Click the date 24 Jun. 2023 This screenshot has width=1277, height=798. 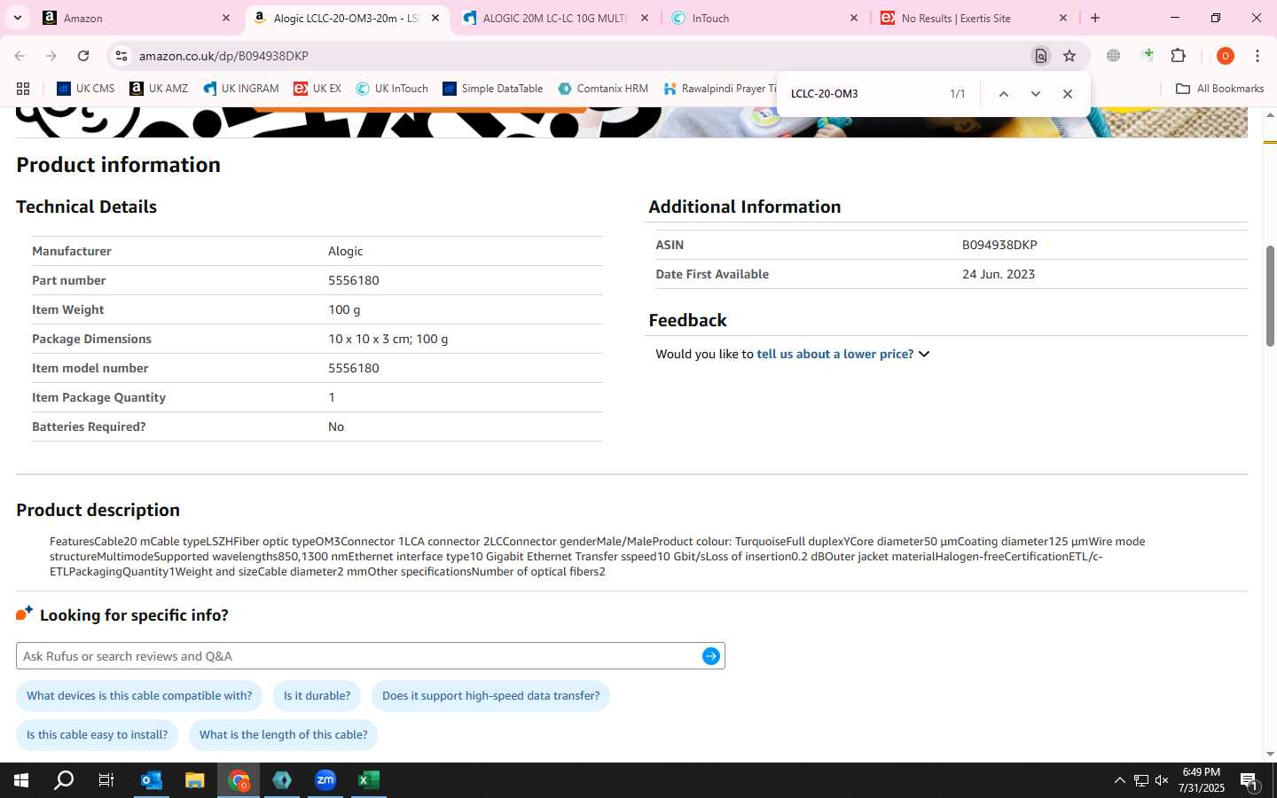coord(999,274)
